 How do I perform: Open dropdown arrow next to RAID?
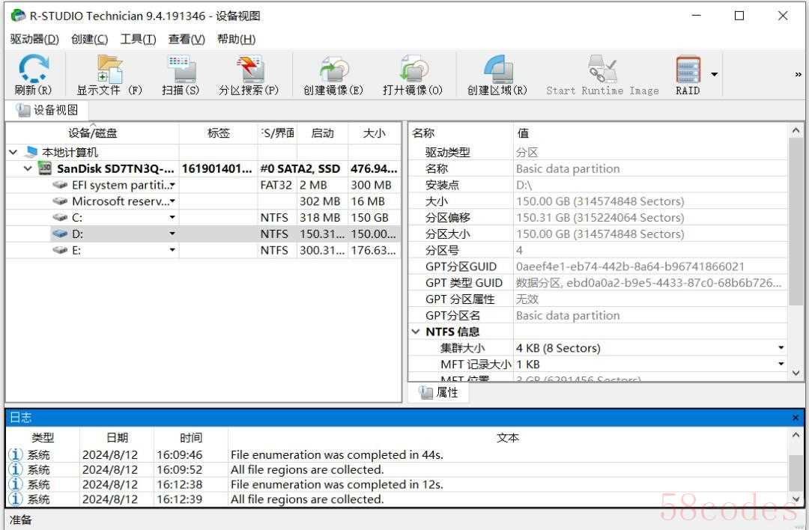(x=715, y=74)
